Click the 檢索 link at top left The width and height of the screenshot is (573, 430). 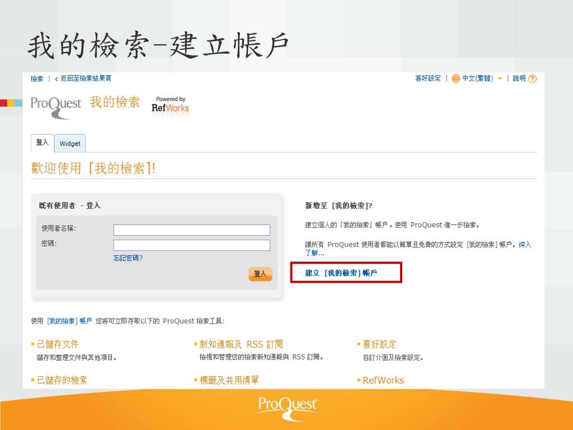pyautogui.click(x=37, y=78)
